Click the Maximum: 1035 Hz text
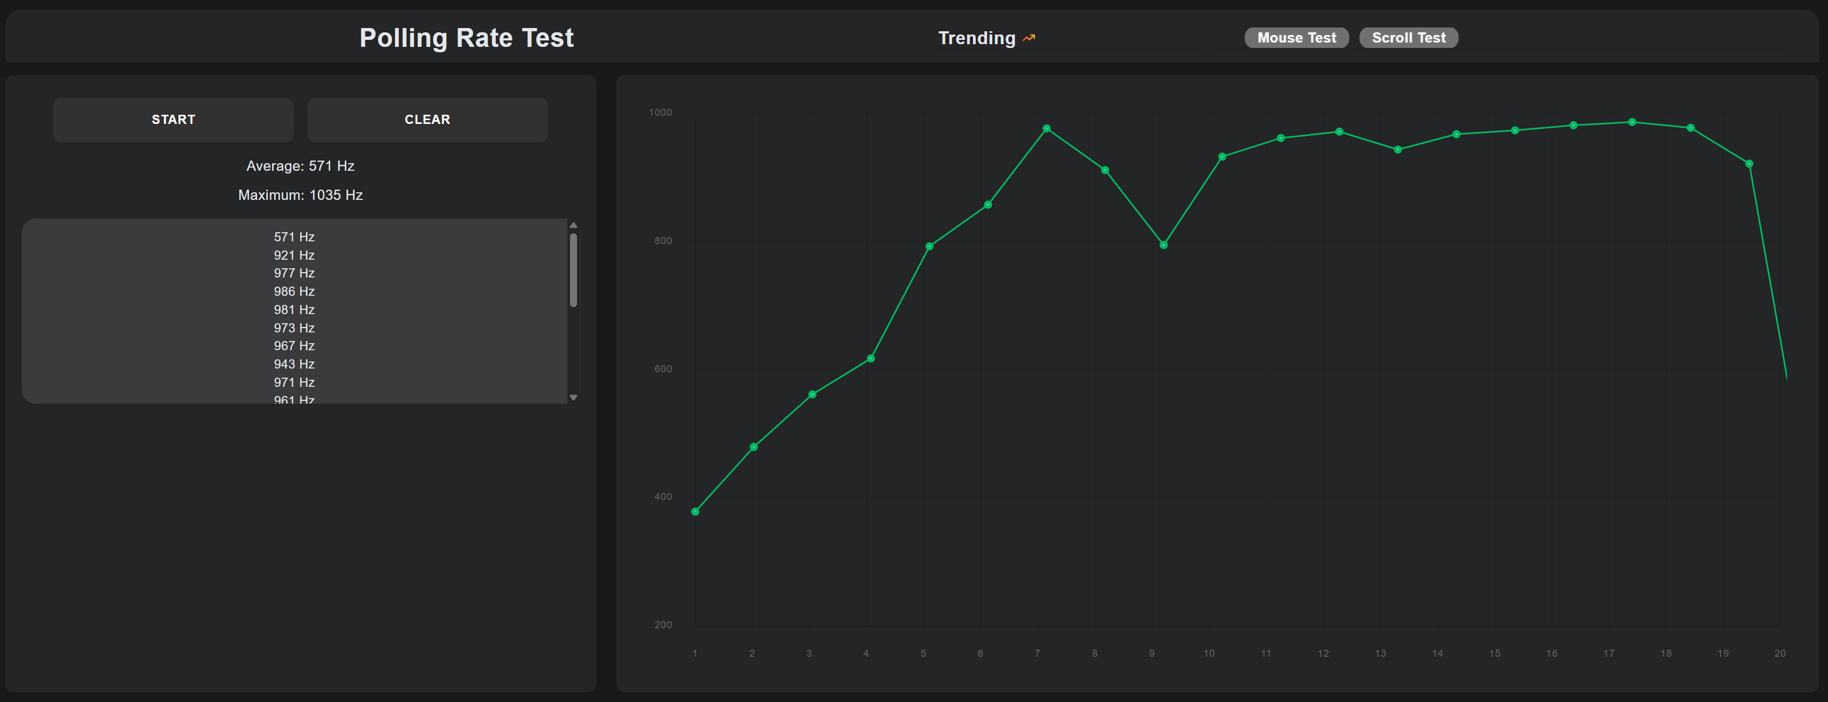The width and height of the screenshot is (1828, 702). point(300,195)
